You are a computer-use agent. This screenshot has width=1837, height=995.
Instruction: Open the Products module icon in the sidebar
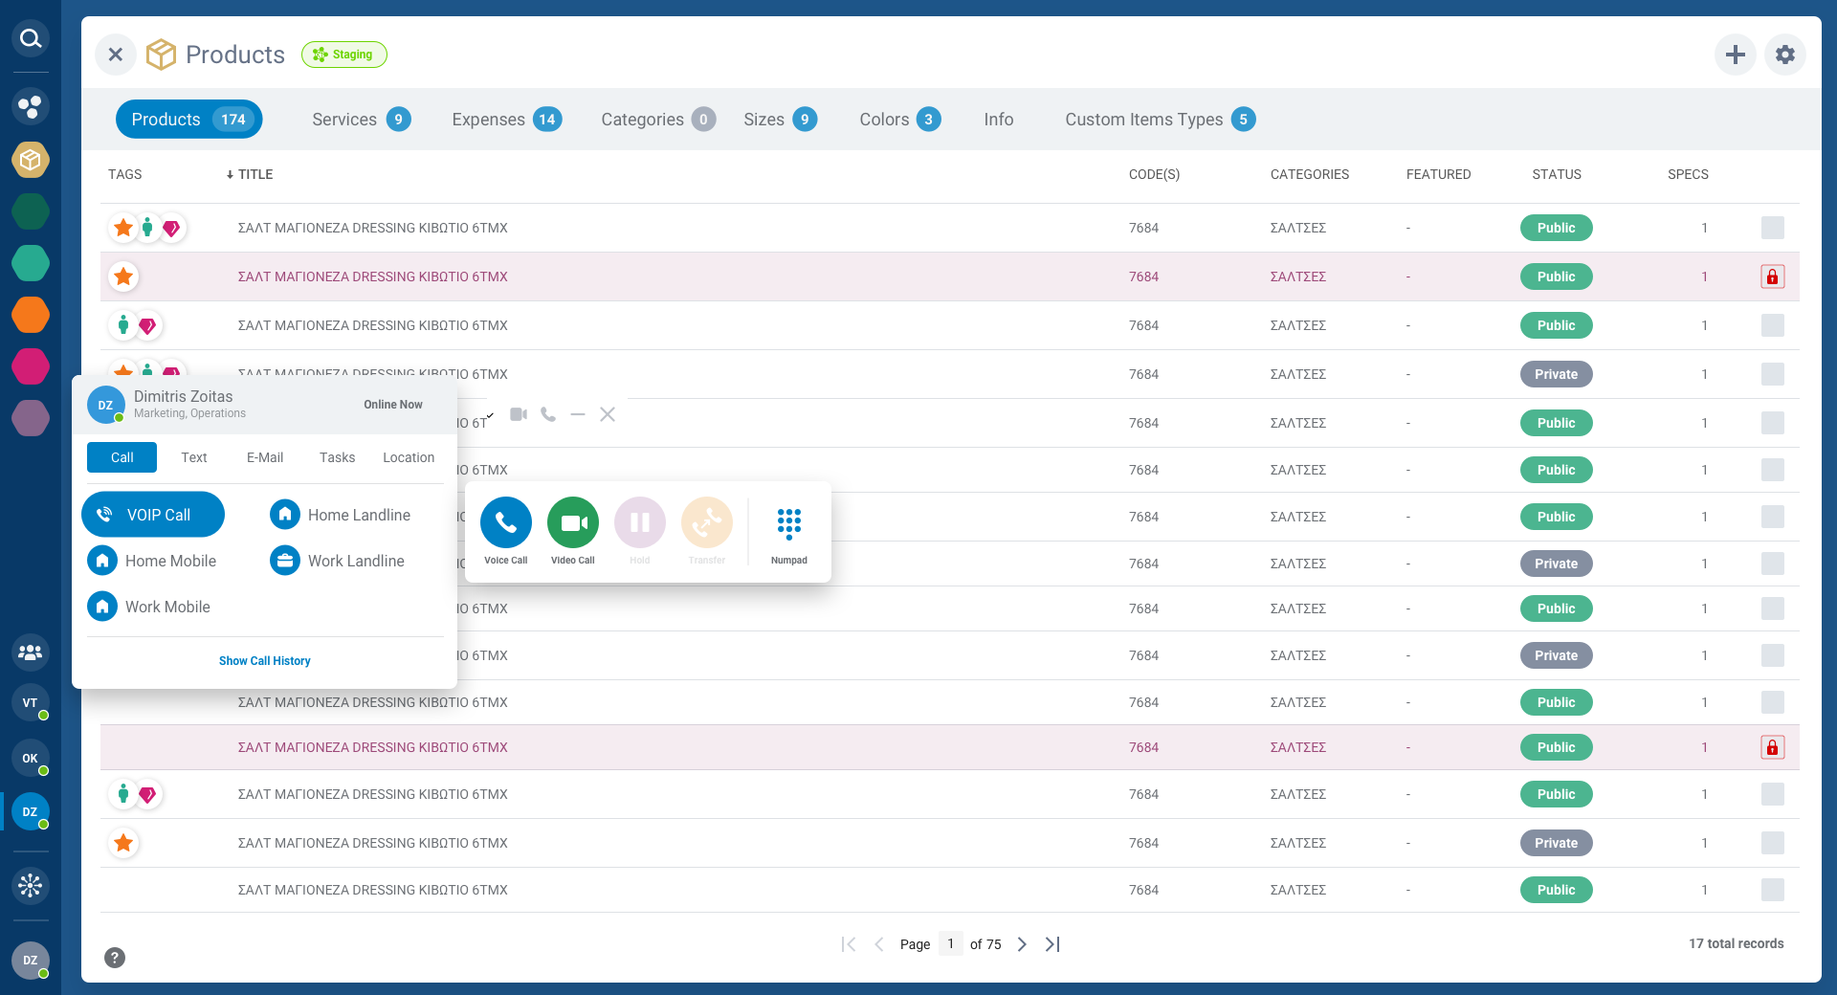(x=30, y=160)
